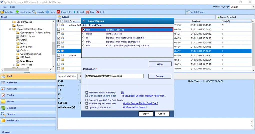
Task: Open the 'What are system folders ?' link
Action: pos(135,107)
